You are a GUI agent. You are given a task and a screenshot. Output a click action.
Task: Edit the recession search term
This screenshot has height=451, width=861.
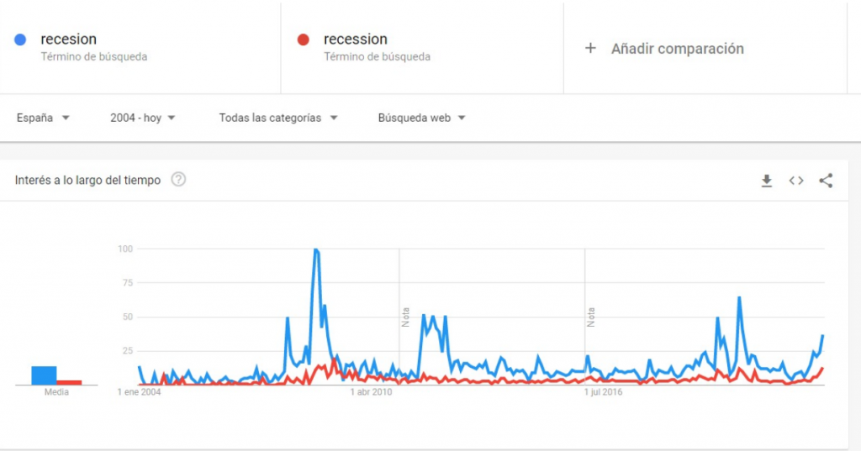pyautogui.click(x=355, y=39)
